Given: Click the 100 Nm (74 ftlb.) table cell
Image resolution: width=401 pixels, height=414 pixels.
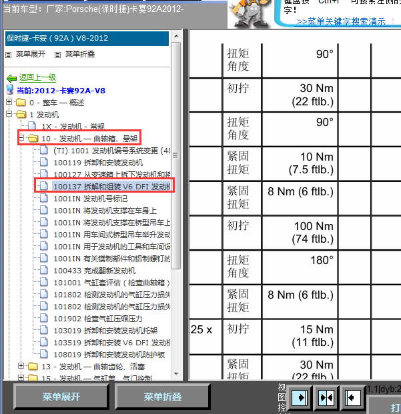Looking at the screenshot, I should click(300, 233).
